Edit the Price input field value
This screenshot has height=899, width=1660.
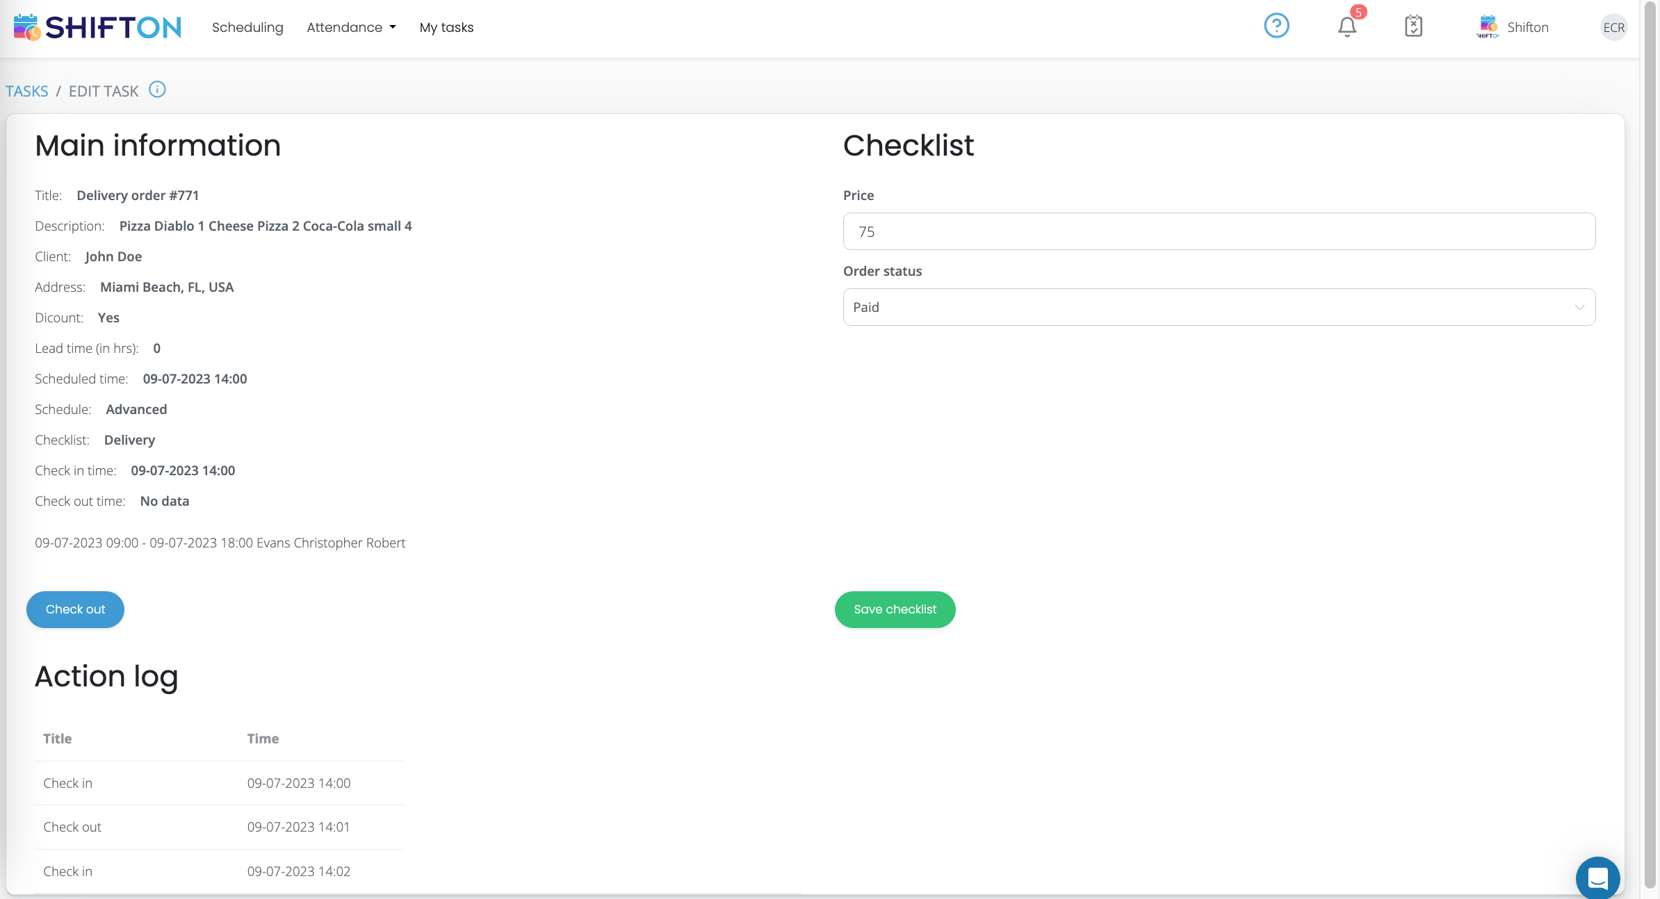(x=1219, y=231)
